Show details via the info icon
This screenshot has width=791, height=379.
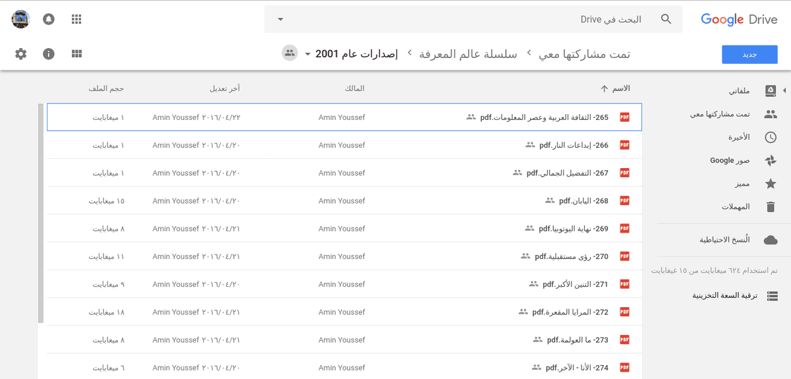[x=49, y=54]
